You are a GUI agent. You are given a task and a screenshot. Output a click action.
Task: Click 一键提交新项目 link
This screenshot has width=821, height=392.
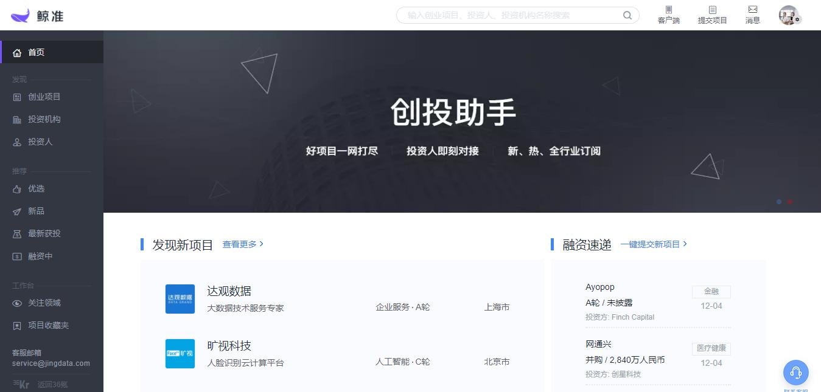pos(650,244)
